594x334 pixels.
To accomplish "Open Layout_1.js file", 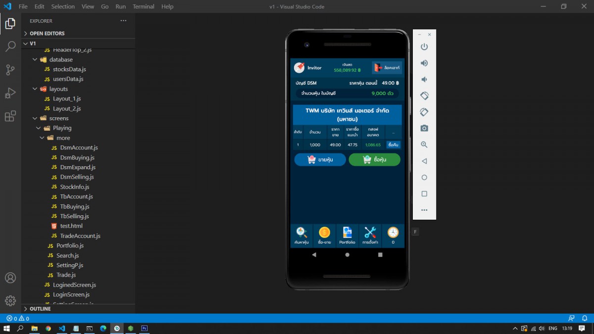I will (67, 99).
